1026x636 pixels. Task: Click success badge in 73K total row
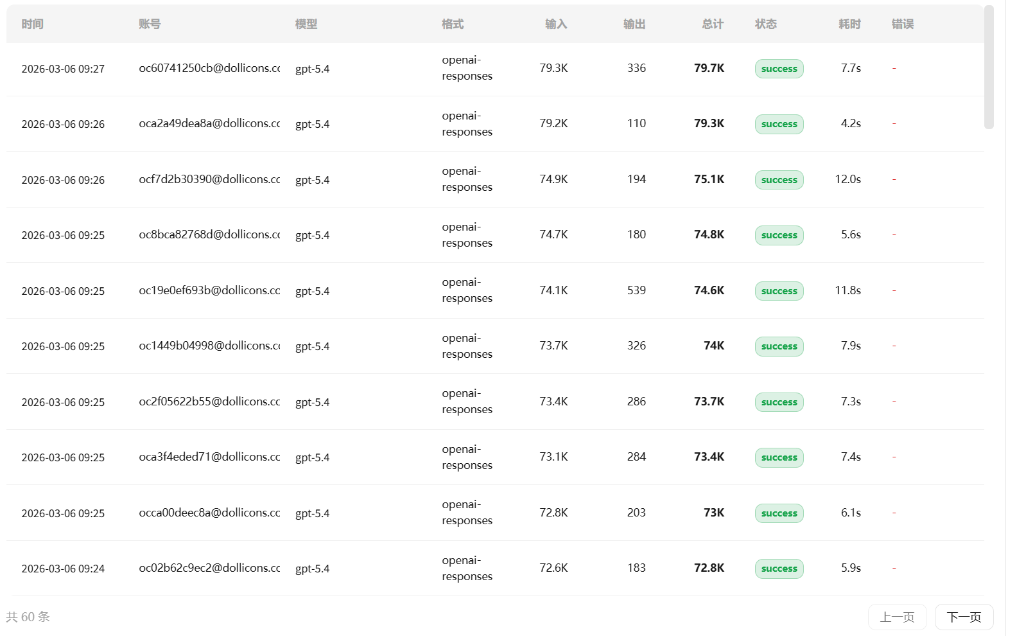(779, 513)
